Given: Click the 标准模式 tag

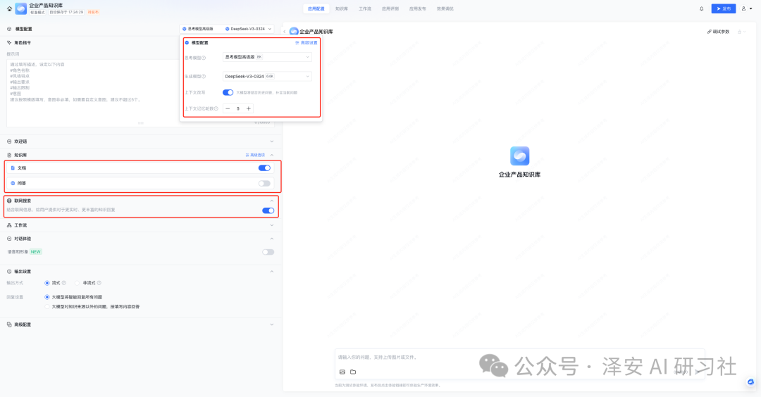Looking at the screenshot, I should tap(37, 12).
